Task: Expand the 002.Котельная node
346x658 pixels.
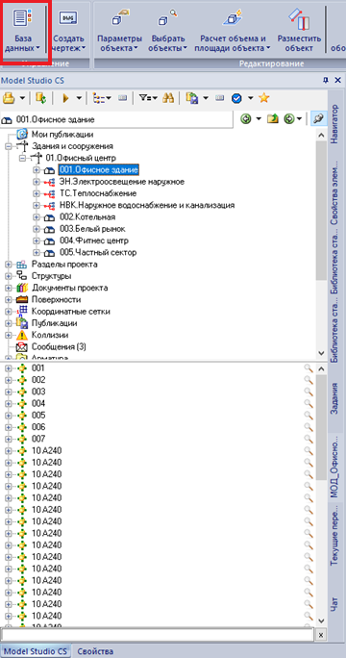Action: click(x=37, y=217)
